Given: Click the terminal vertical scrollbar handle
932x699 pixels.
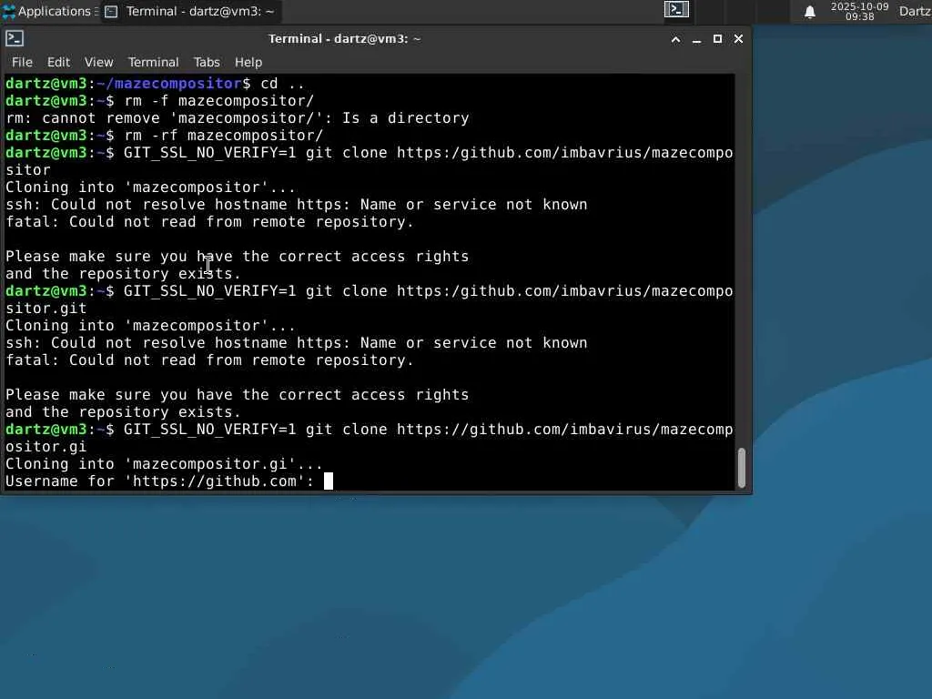Looking at the screenshot, I should (742, 468).
